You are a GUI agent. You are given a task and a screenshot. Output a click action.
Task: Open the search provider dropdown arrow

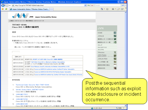click(125, 6)
